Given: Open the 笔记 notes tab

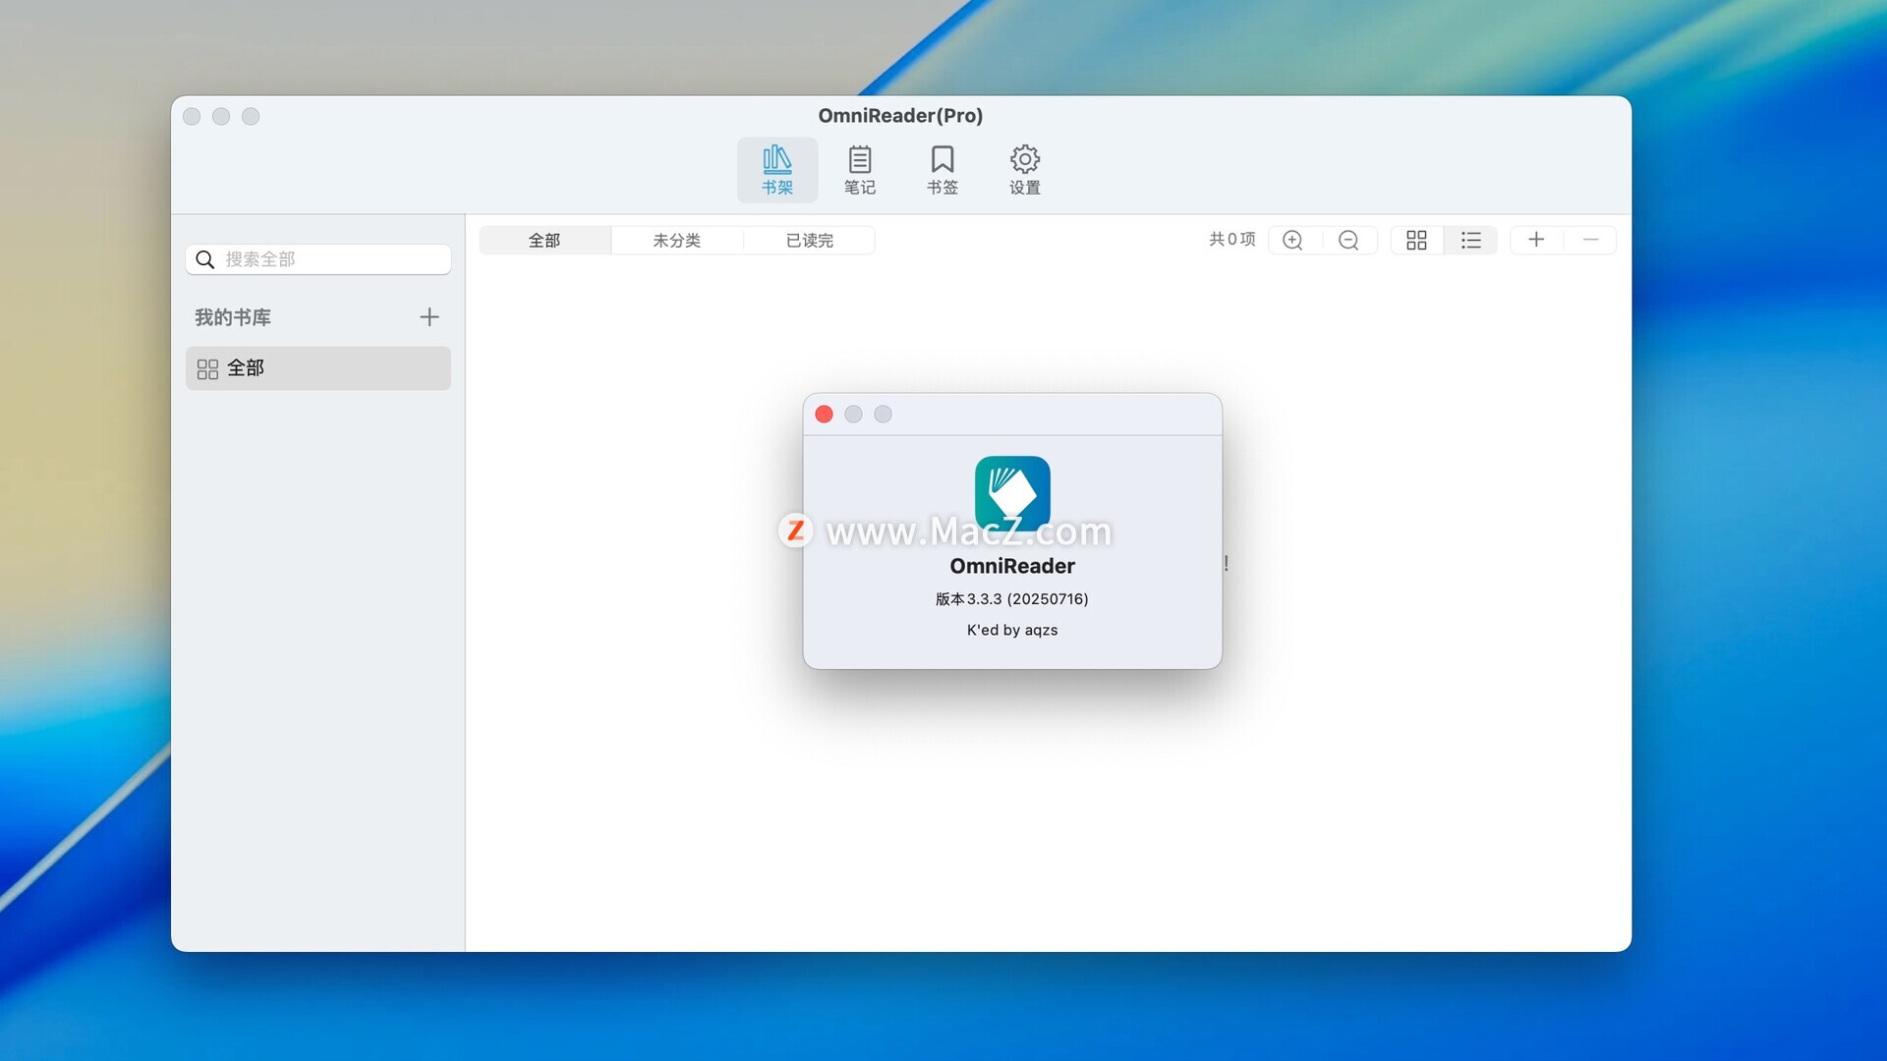Looking at the screenshot, I should 859,170.
